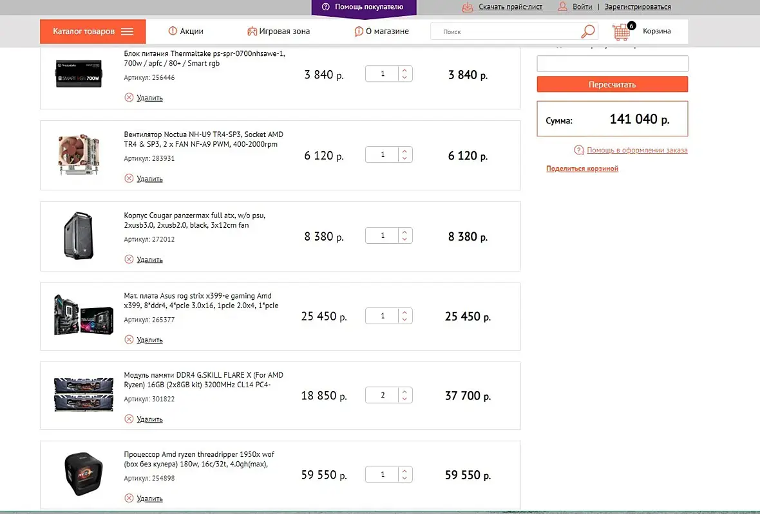Click the price list download icon
The image size is (760, 514).
point(467,7)
